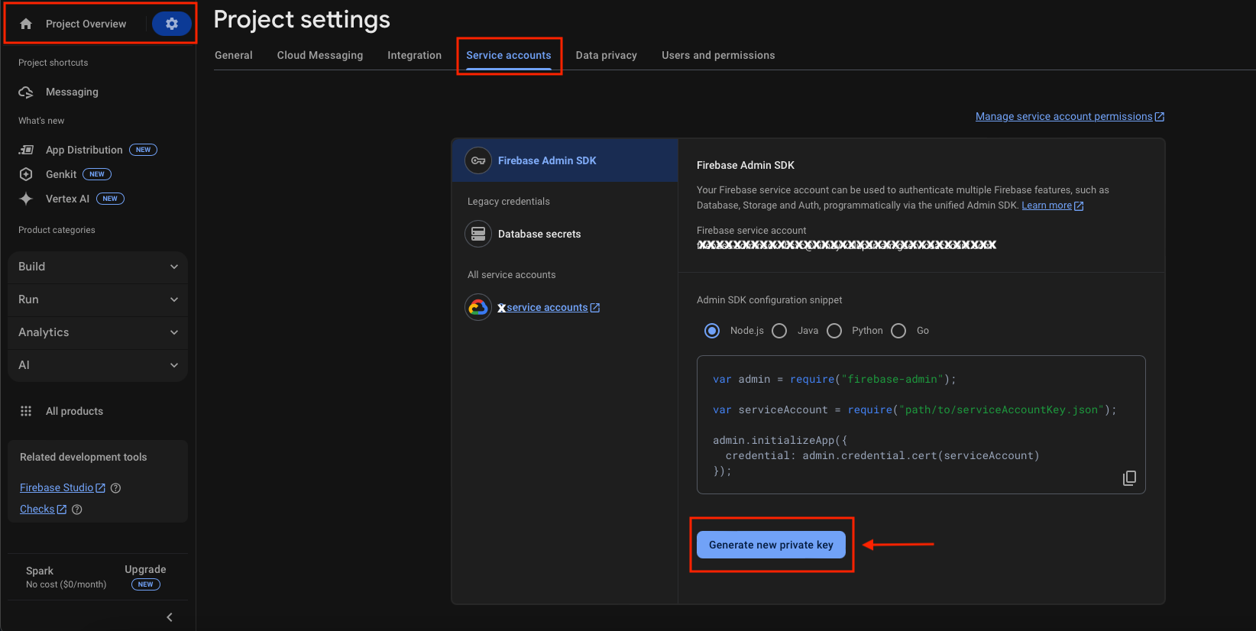
Task: Click inside the Node.js code snippet box
Action: click(921, 425)
